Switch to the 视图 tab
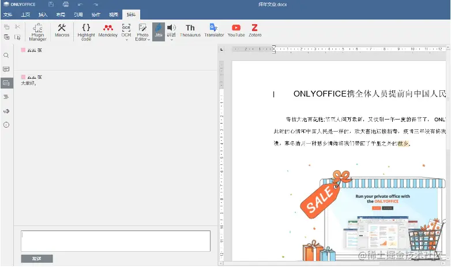451x269 pixels. (113, 14)
